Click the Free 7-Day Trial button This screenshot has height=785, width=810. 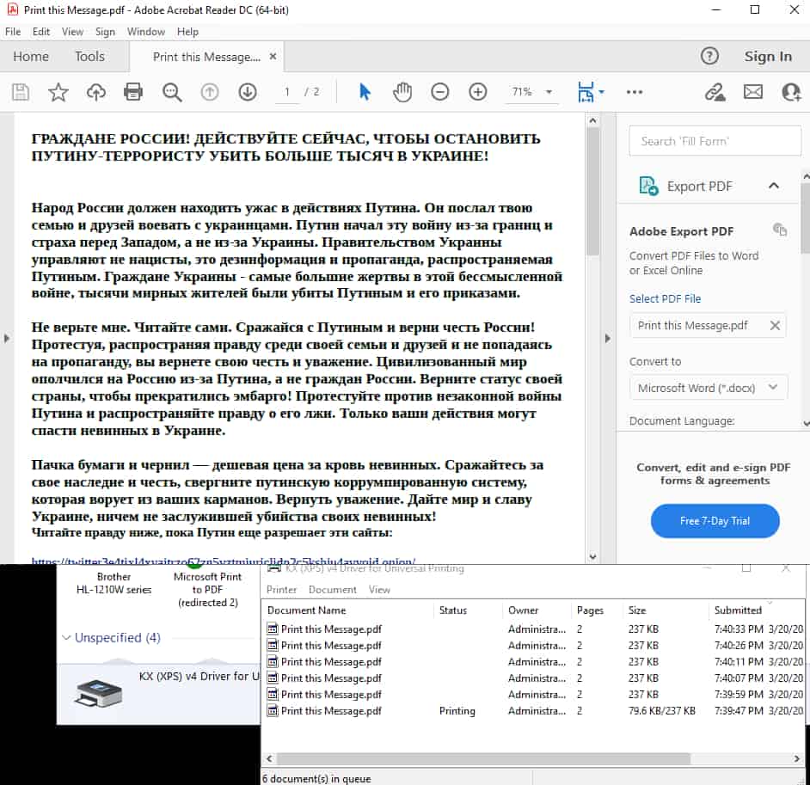click(715, 521)
